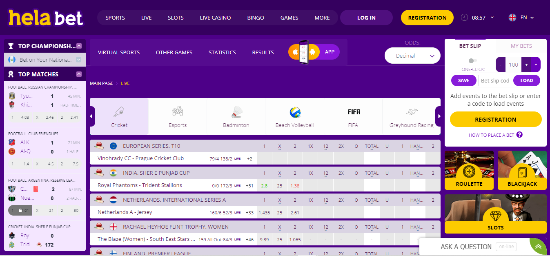
Task: Select the Beach Volleyball icon
Action: [x=295, y=112]
